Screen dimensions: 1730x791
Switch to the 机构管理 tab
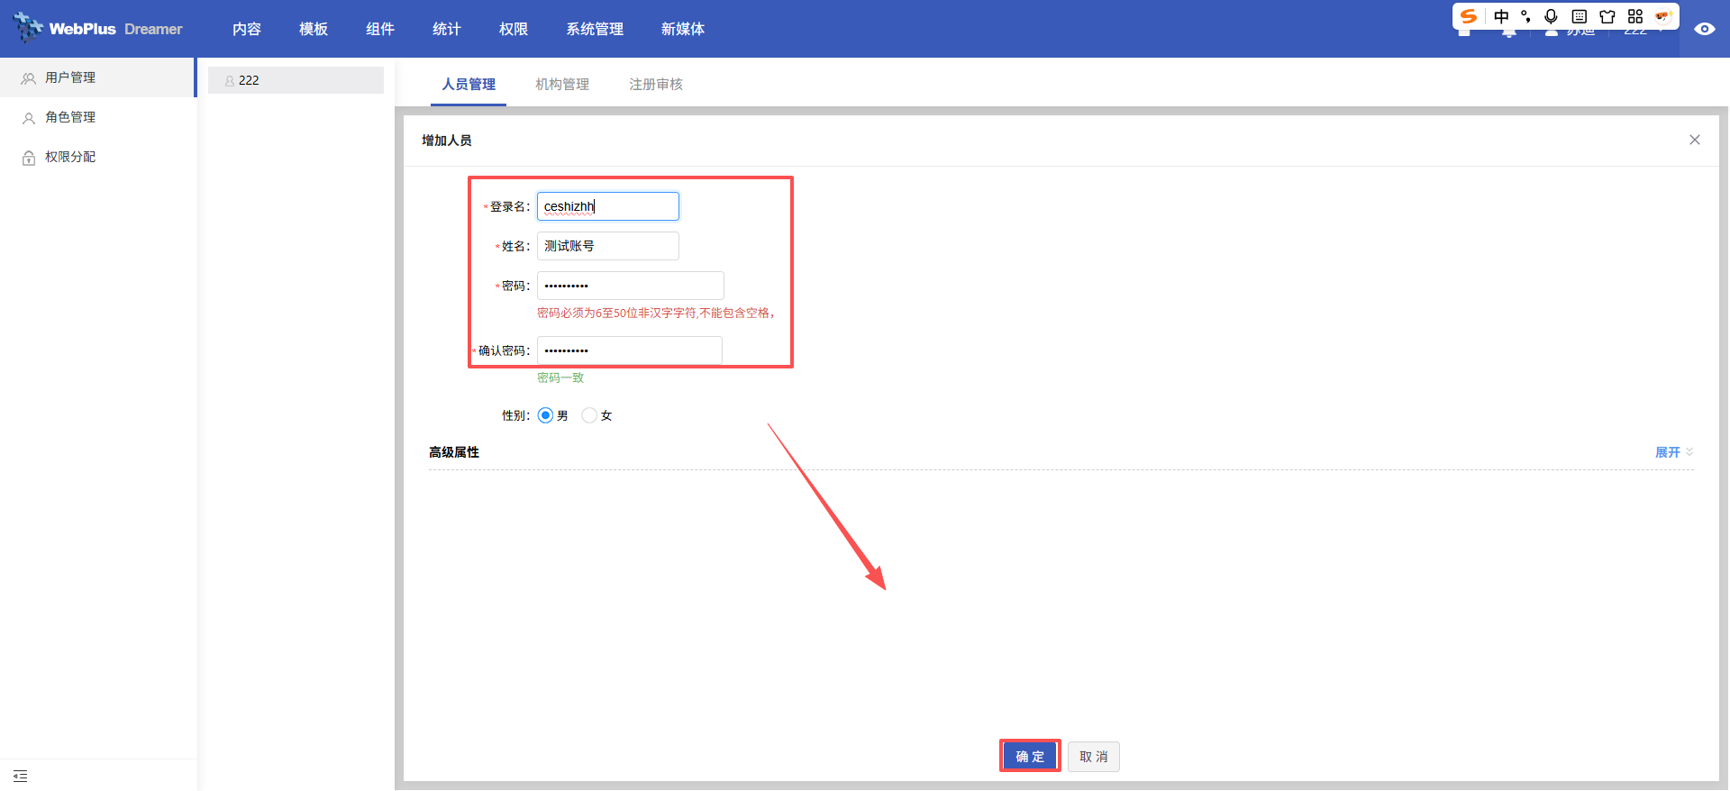coord(562,84)
